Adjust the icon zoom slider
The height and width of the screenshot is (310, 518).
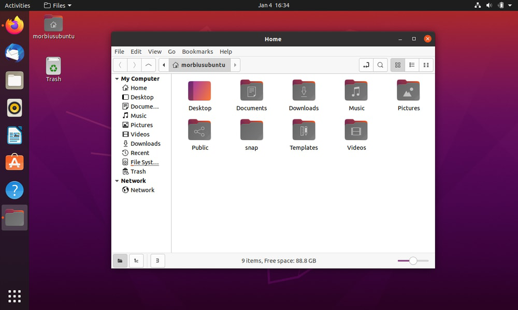(x=413, y=260)
